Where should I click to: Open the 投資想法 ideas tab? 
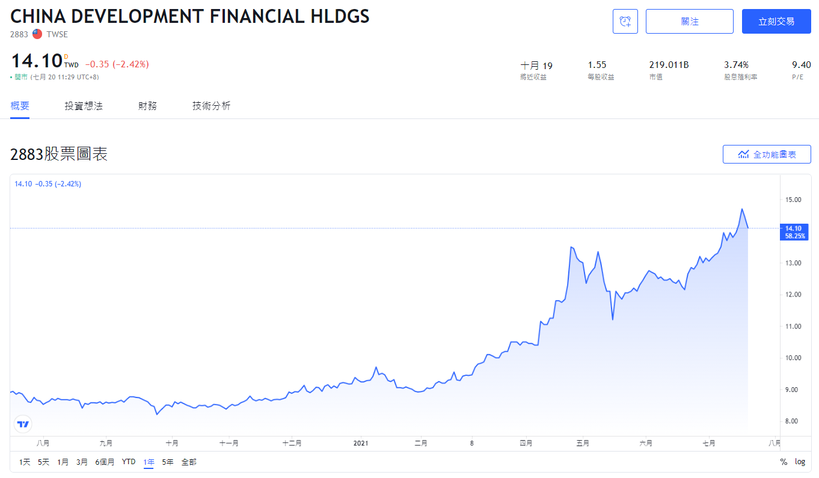[x=84, y=106]
